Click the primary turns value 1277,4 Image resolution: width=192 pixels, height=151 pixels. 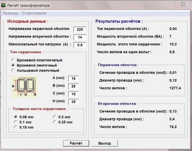click(x=175, y=88)
